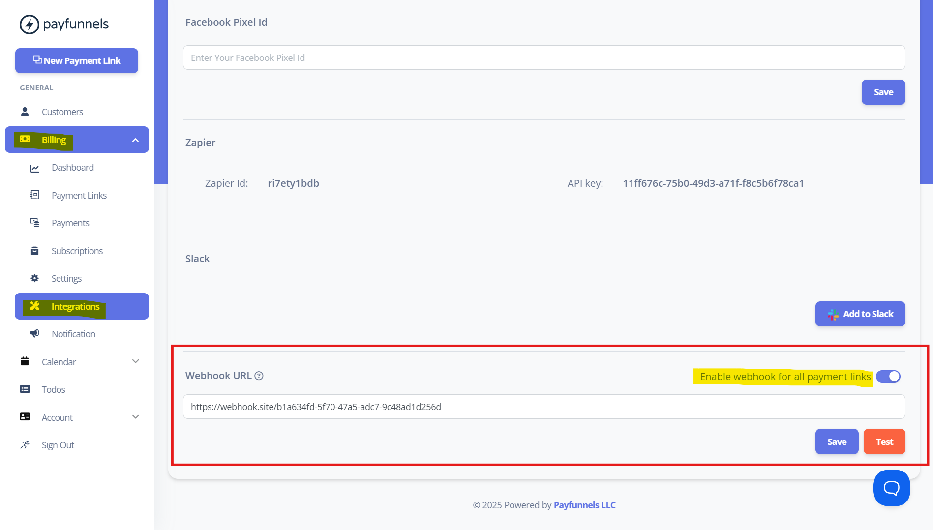
Task: Save the Webhook URL
Action: [x=837, y=442]
